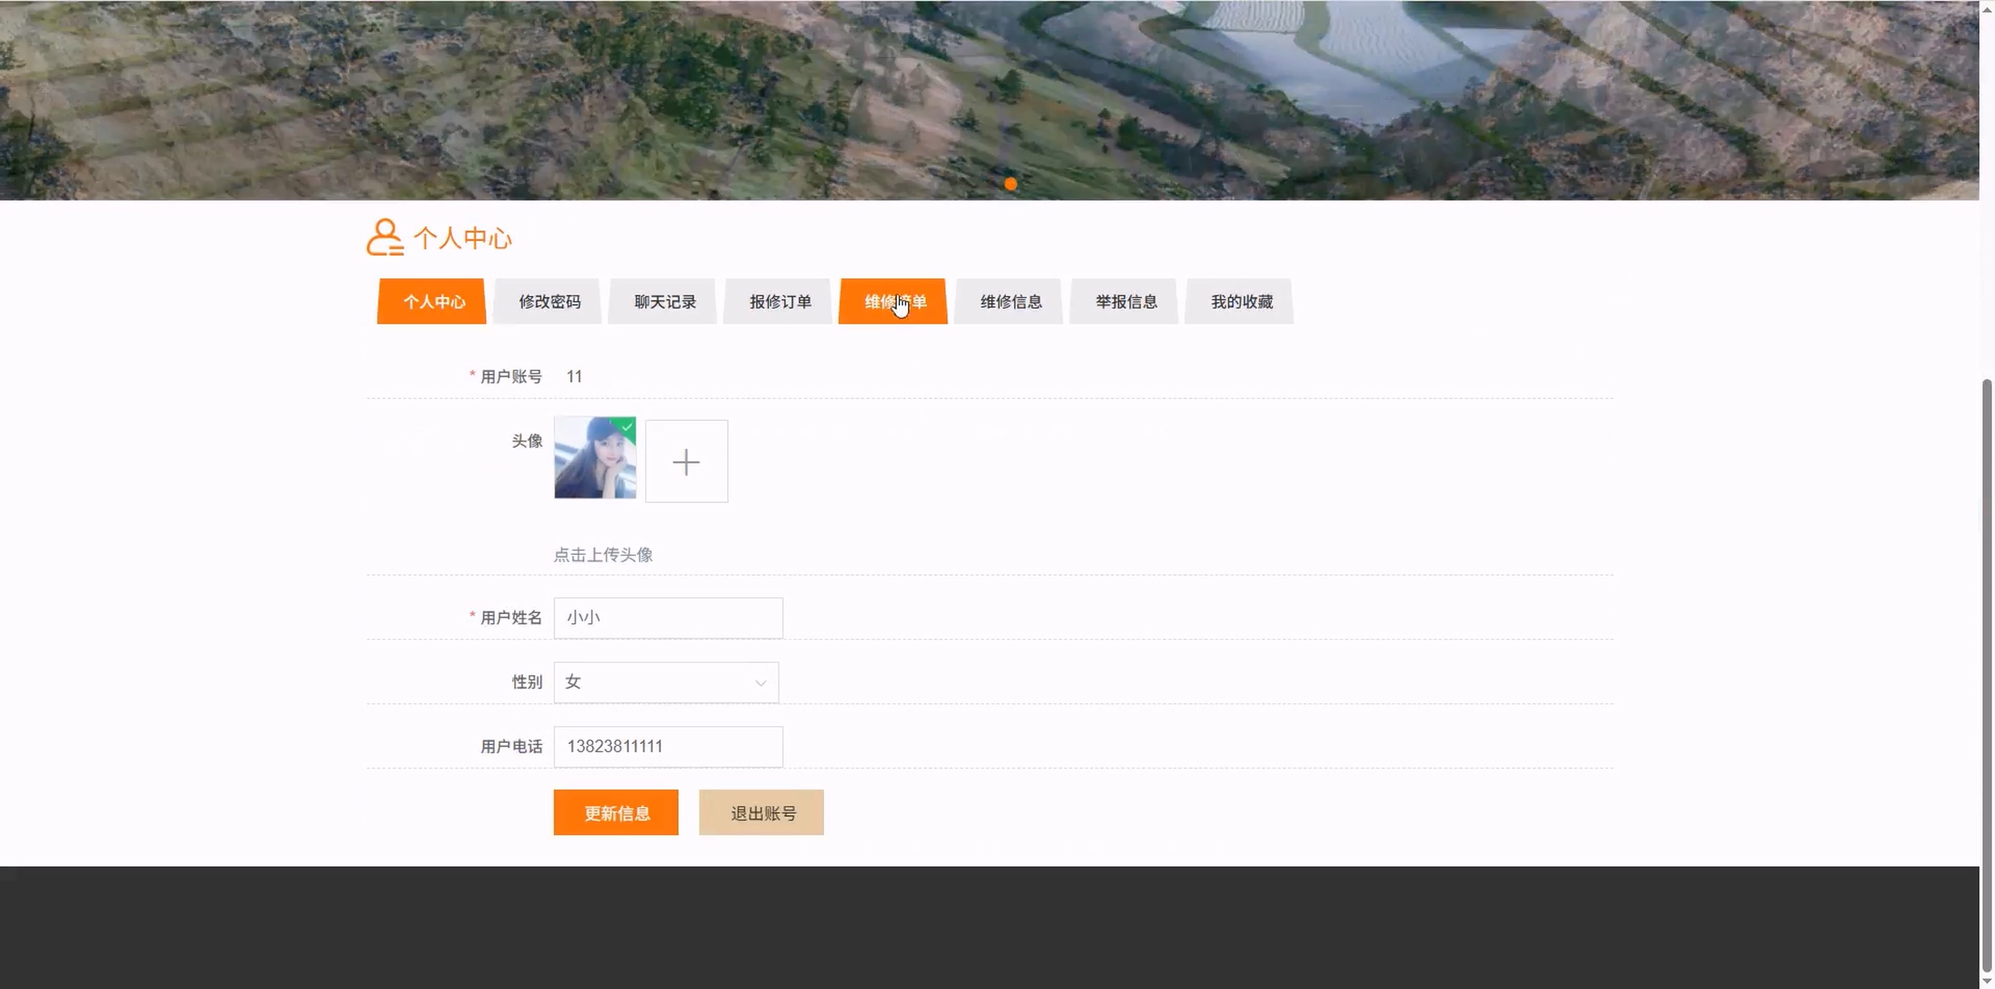The image size is (1995, 989).
Task: Switch to 修改密码 tab
Action: coord(549,301)
